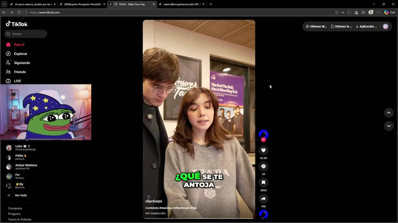Viewport: 398px width, 223px height.
Task: Open the #mariana hashtag
Action: pyautogui.click(x=166, y=208)
